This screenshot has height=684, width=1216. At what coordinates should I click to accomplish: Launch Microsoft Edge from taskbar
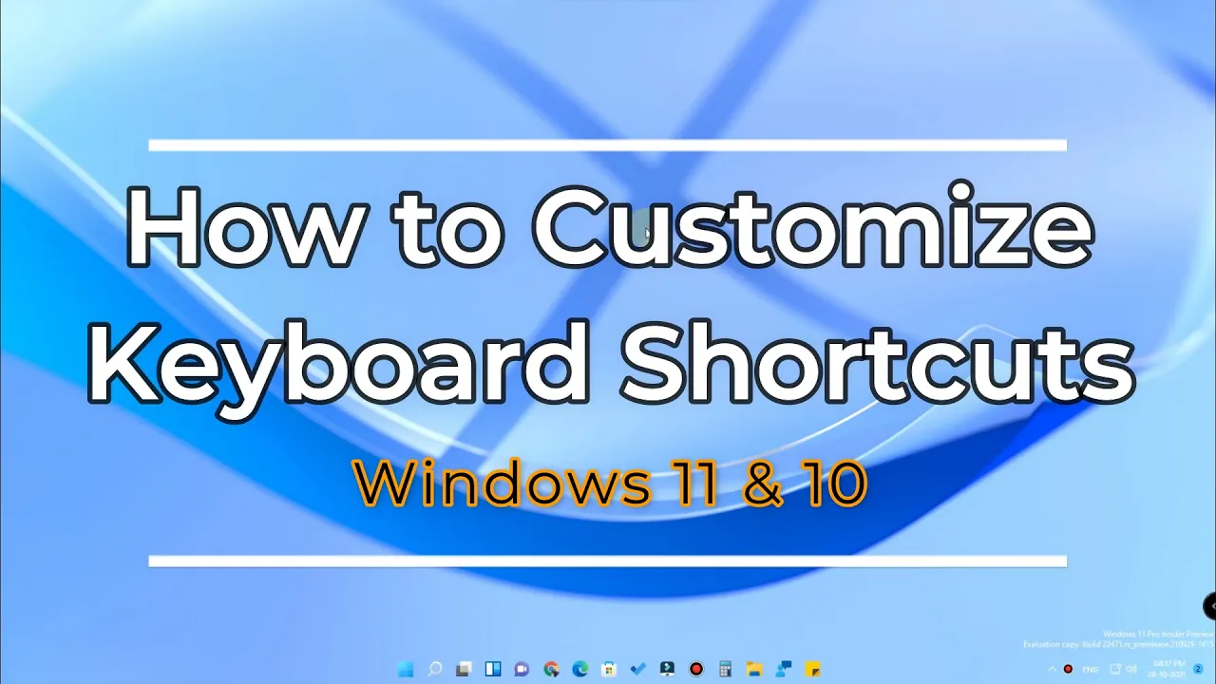(580, 669)
